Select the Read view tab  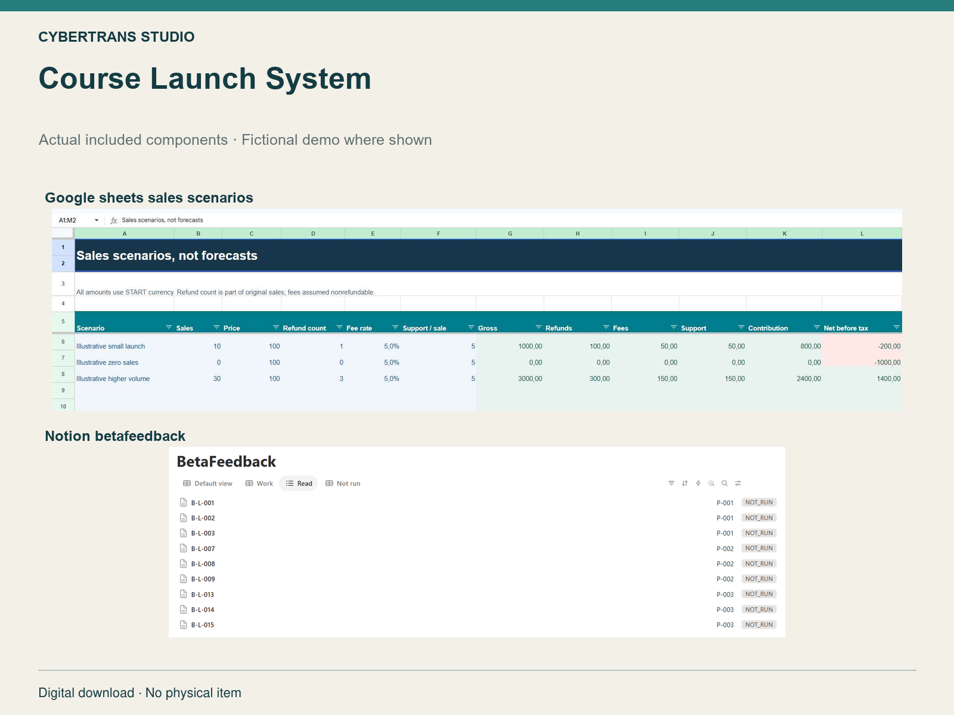pos(299,483)
